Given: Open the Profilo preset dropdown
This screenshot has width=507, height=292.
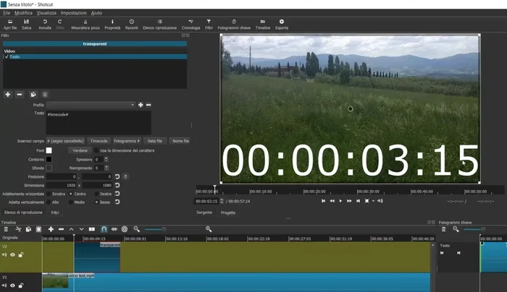Looking at the screenshot, I should point(91,105).
